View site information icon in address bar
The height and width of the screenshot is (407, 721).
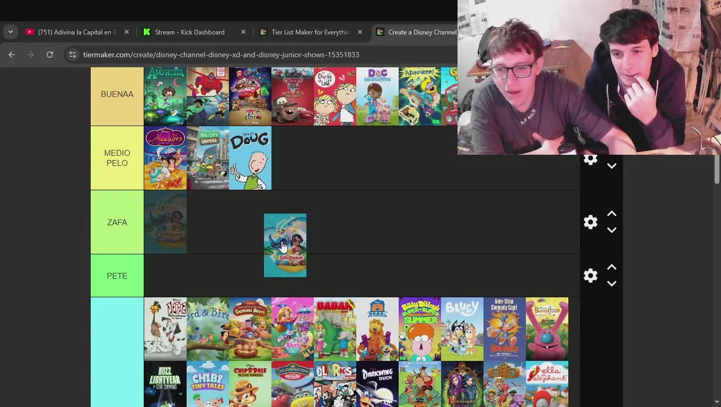72,54
